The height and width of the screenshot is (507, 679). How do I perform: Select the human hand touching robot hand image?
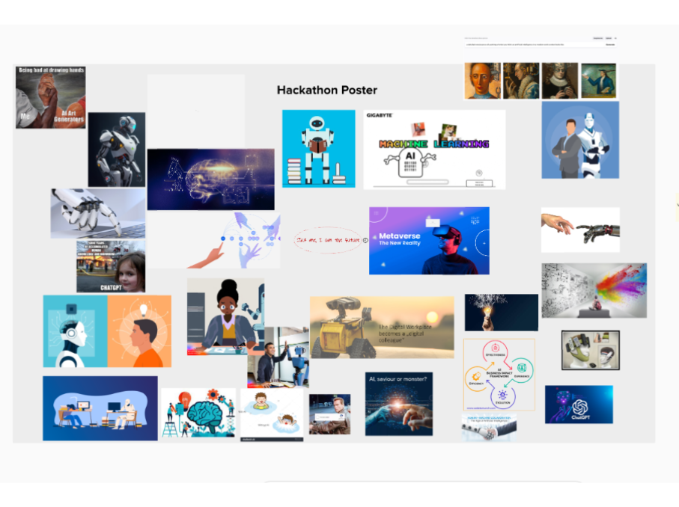580,230
